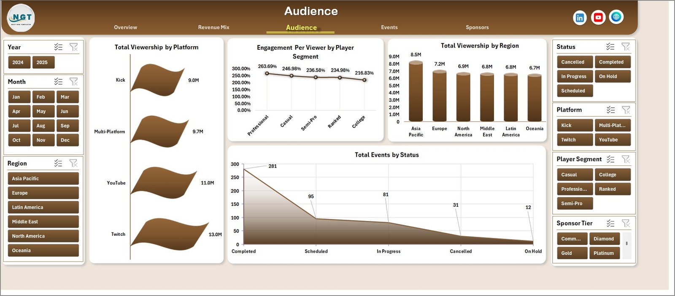Filter region by Middle East
675x296 pixels.
pyautogui.click(x=43, y=221)
